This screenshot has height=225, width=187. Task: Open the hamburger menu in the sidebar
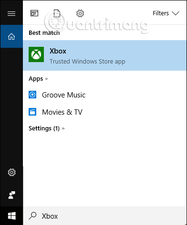11,13
